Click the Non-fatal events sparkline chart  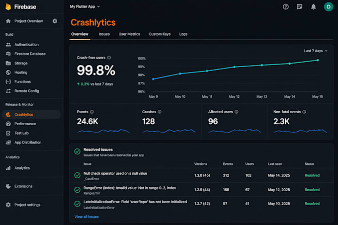300,131
